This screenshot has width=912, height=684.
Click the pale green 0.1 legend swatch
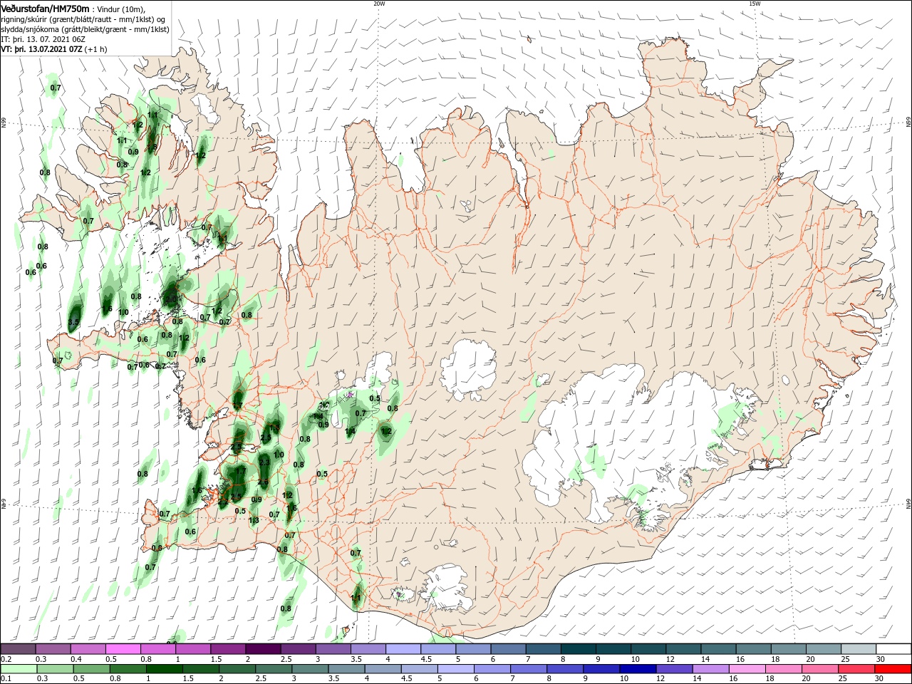click(x=18, y=670)
